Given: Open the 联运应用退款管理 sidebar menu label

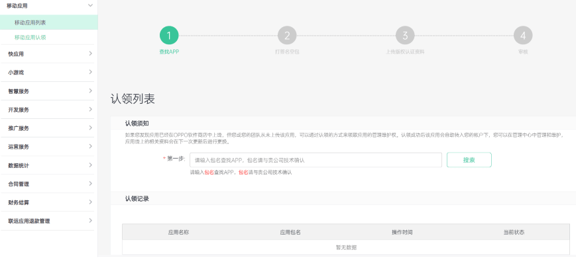Looking at the screenshot, I should (29, 221).
